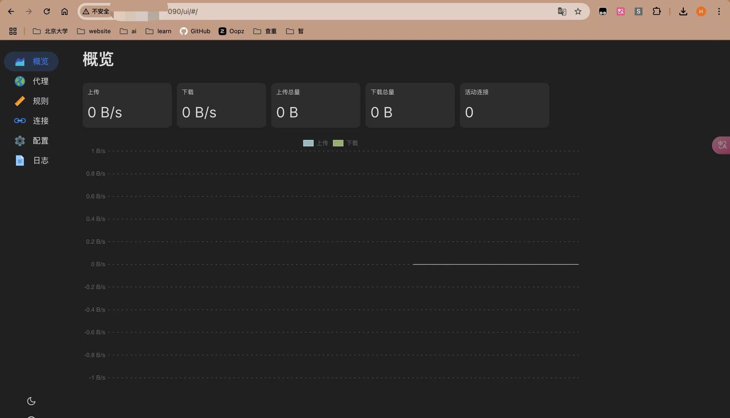Open the browser extensions puzzle menu

[x=656, y=11]
